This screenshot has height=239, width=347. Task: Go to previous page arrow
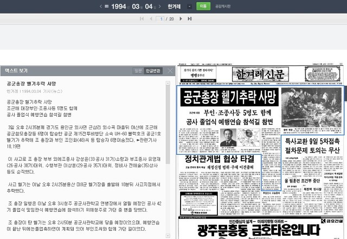click(x=151, y=19)
